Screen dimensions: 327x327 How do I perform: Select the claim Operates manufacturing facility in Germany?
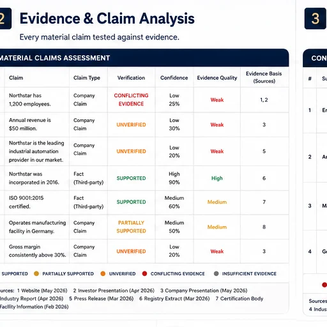(38, 227)
